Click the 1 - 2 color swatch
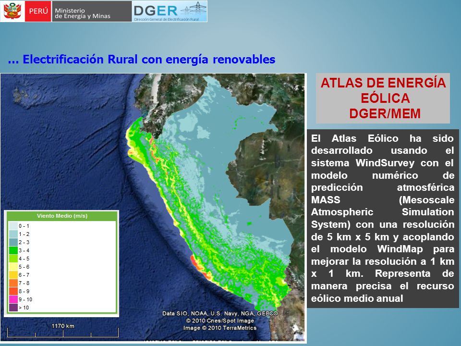The image size is (461, 346). [x=13, y=234]
